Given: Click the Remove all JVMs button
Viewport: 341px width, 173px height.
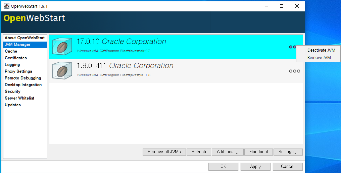Looking at the screenshot, I should (164, 152).
